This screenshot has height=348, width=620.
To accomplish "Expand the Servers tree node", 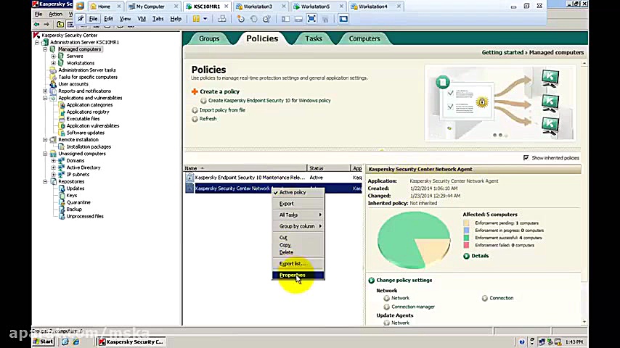I will click(54, 57).
